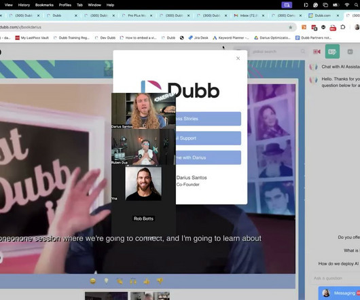Click the red video camera icon
Viewport: 360px width, 300px height.
point(317,52)
